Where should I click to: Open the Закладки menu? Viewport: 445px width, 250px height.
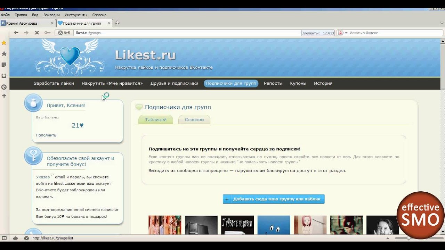click(x=51, y=15)
